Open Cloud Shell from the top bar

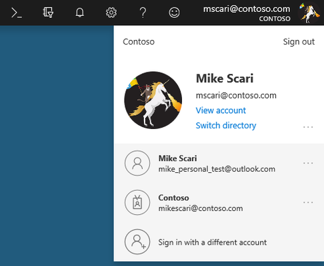coord(17,13)
